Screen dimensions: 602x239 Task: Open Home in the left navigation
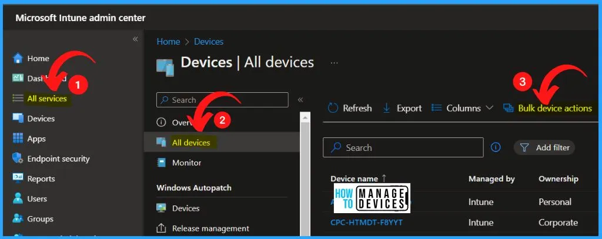coord(38,58)
